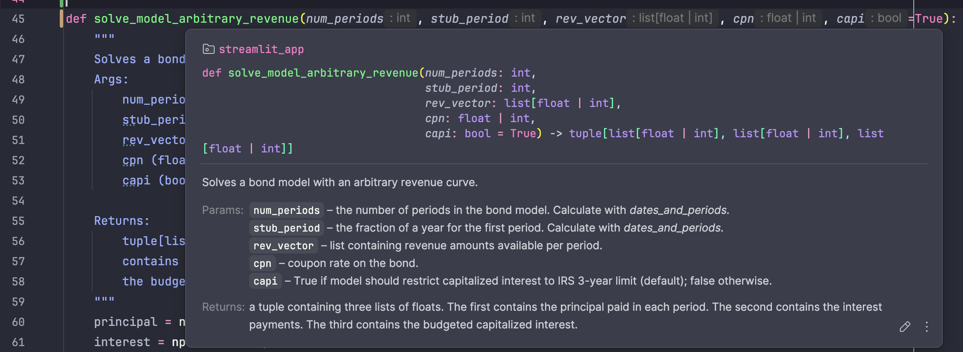The height and width of the screenshot is (352, 963).
Task: Click 'Solves a bond model' summary sentence in popup
Action: pos(340,182)
